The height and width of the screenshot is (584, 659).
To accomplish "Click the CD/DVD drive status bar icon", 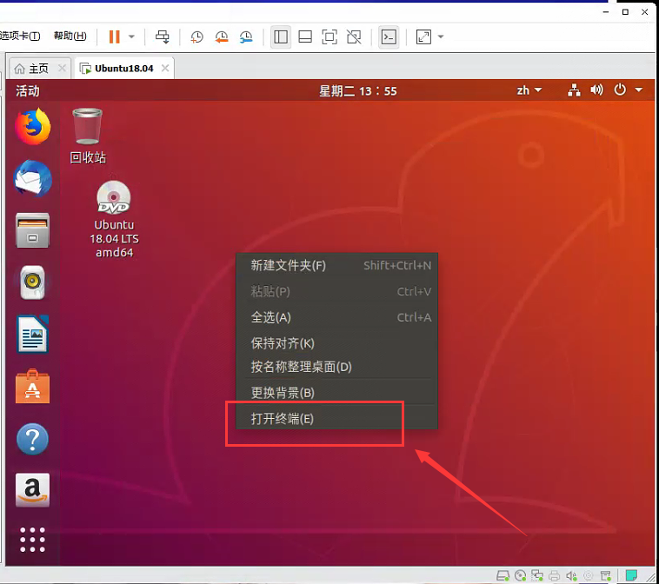I will [x=520, y=575].
